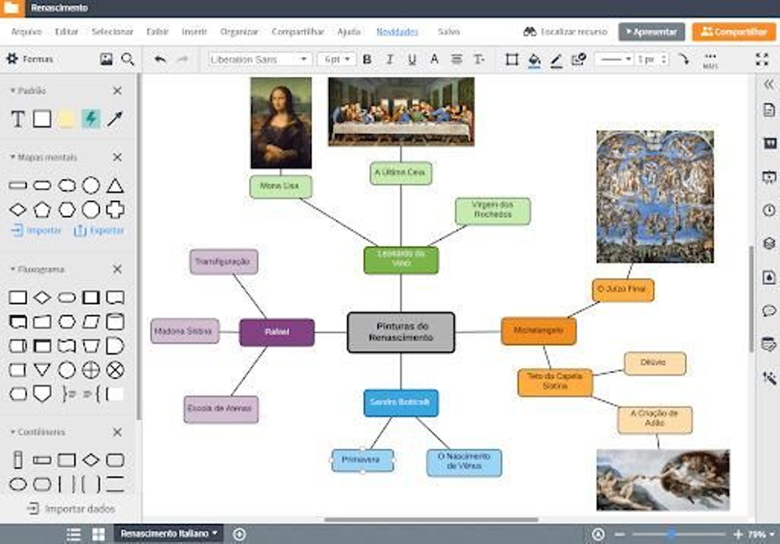780x544 pixels.
Task: Click the search magnifier in shapes panel
Action: pos(128,59)
